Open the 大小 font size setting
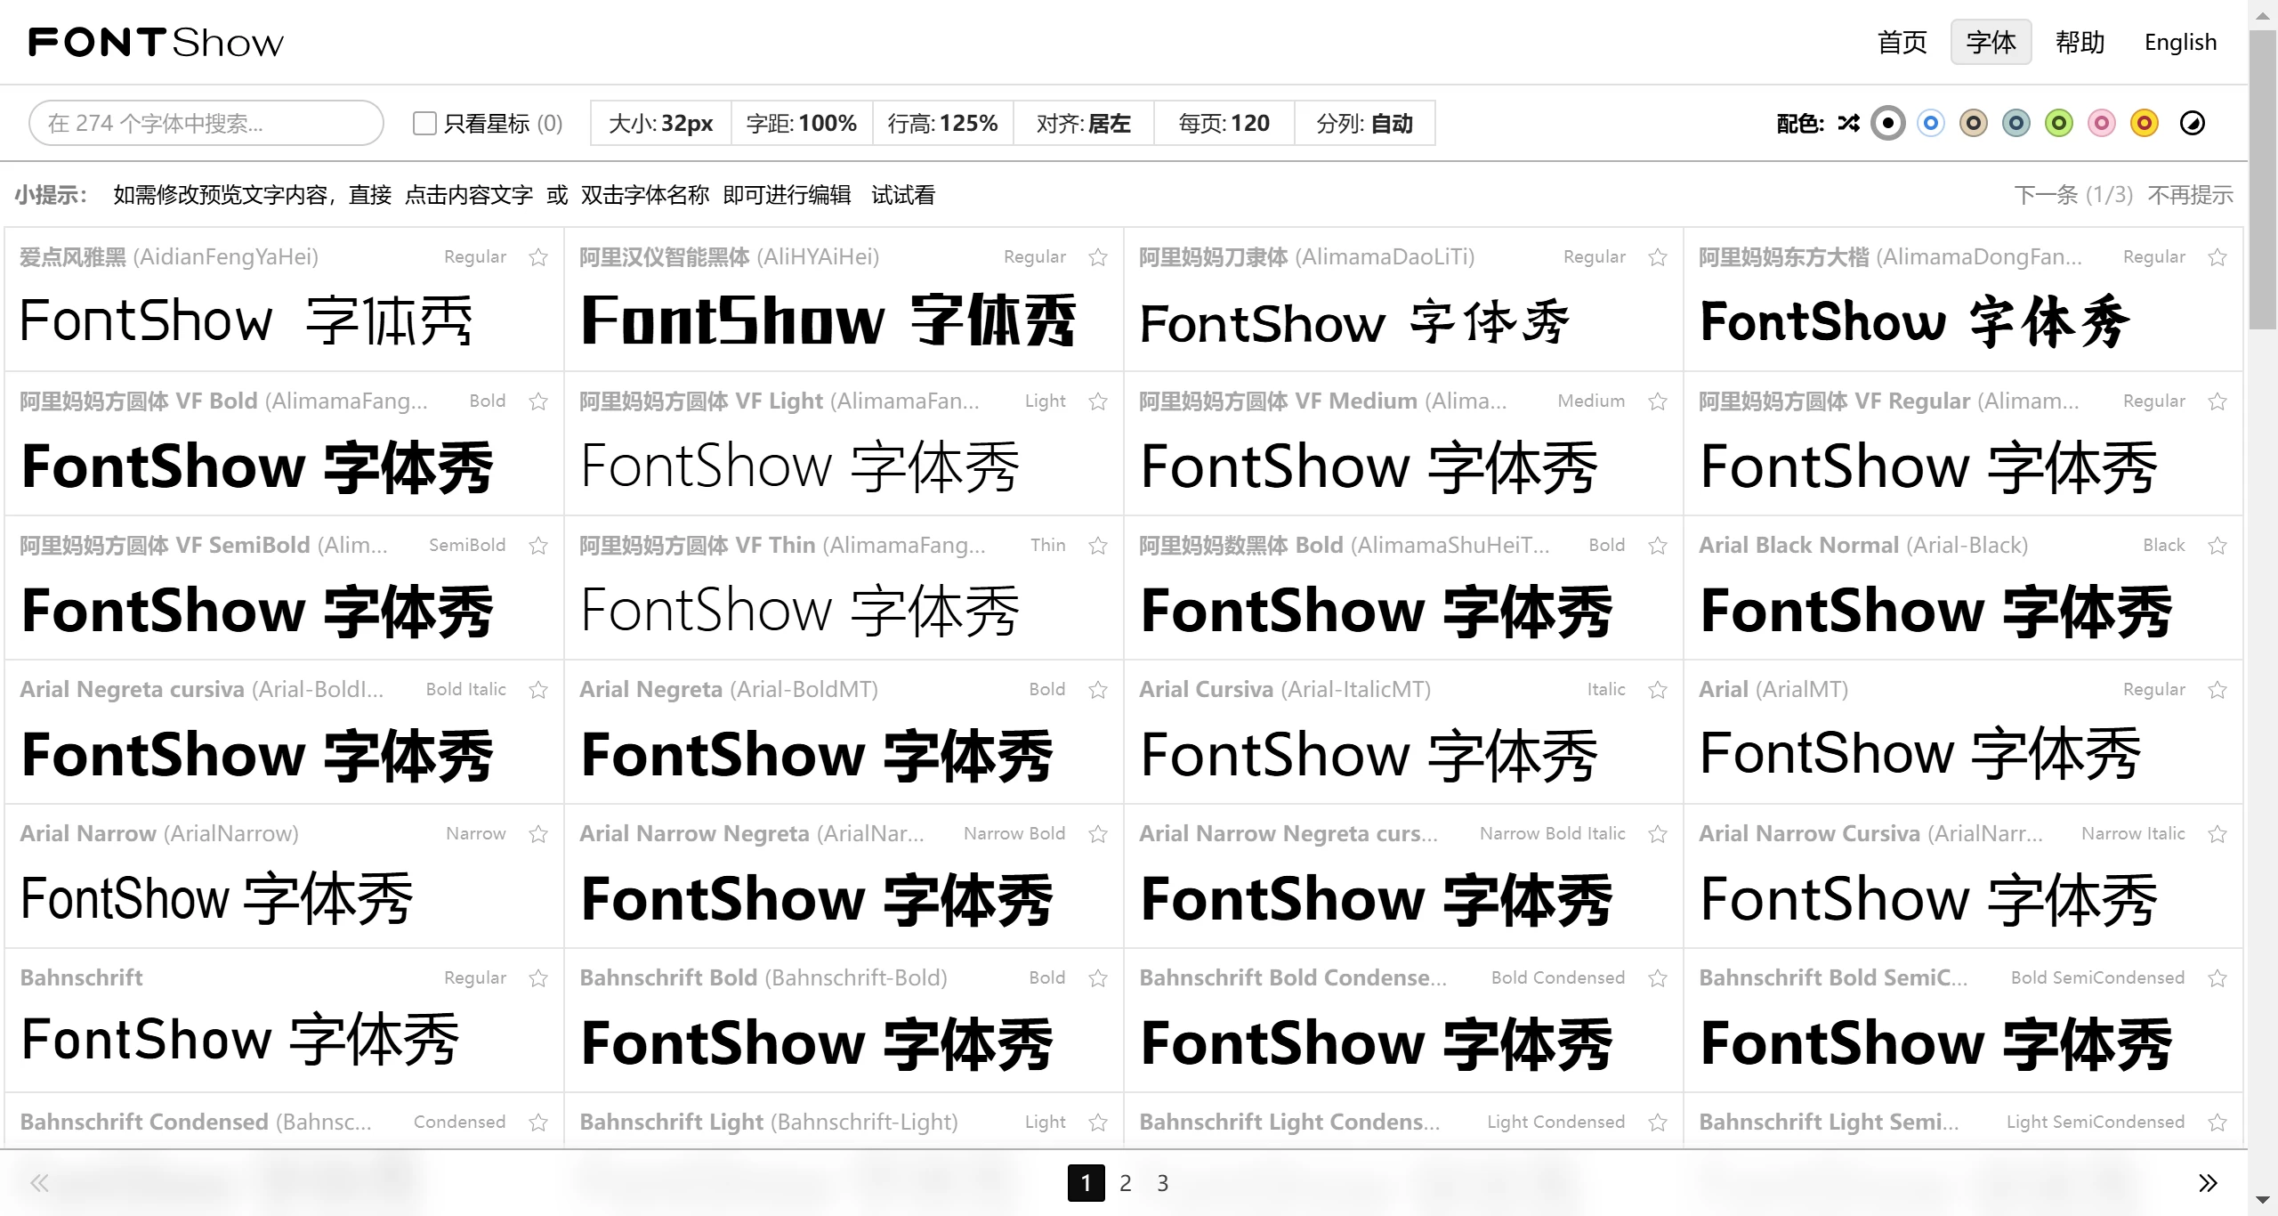 pos(660,123)
